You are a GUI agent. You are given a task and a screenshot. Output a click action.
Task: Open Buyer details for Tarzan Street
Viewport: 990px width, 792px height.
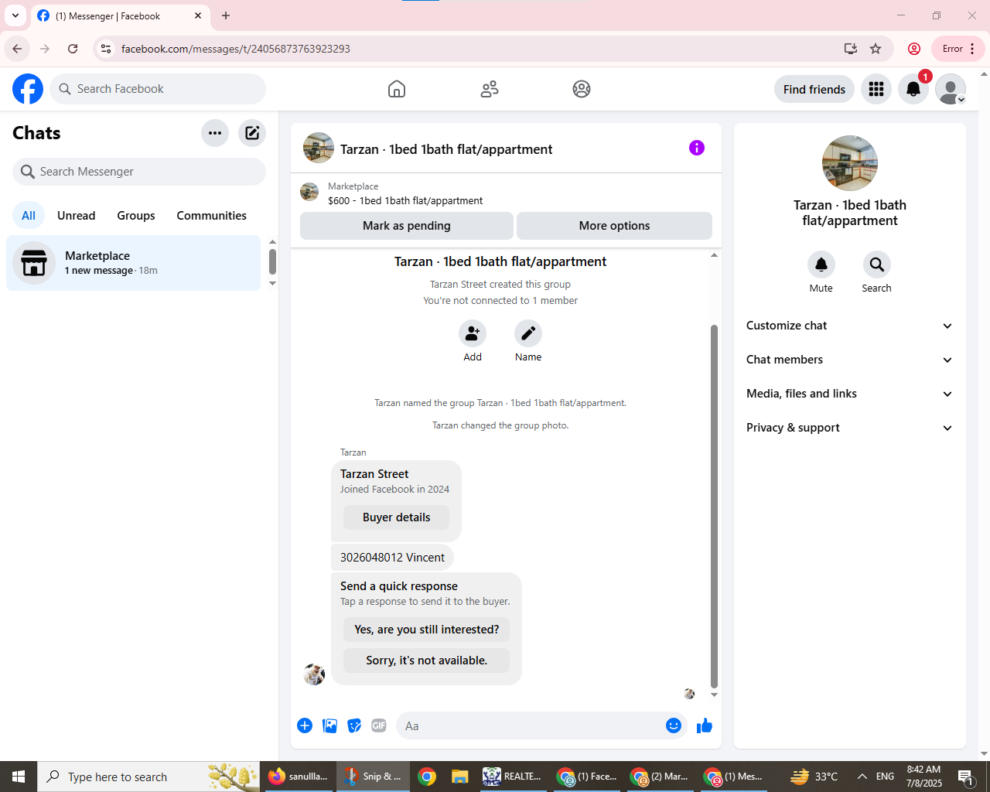(x=397, y=517)
